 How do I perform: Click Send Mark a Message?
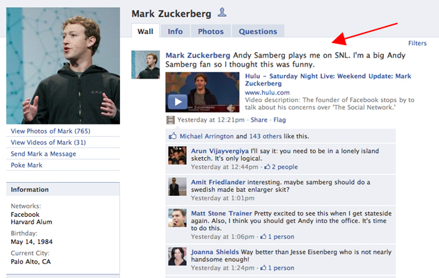click(x=43, y=154)
